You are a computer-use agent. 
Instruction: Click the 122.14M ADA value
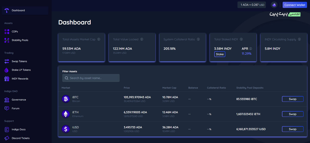(x=122, y=49)
